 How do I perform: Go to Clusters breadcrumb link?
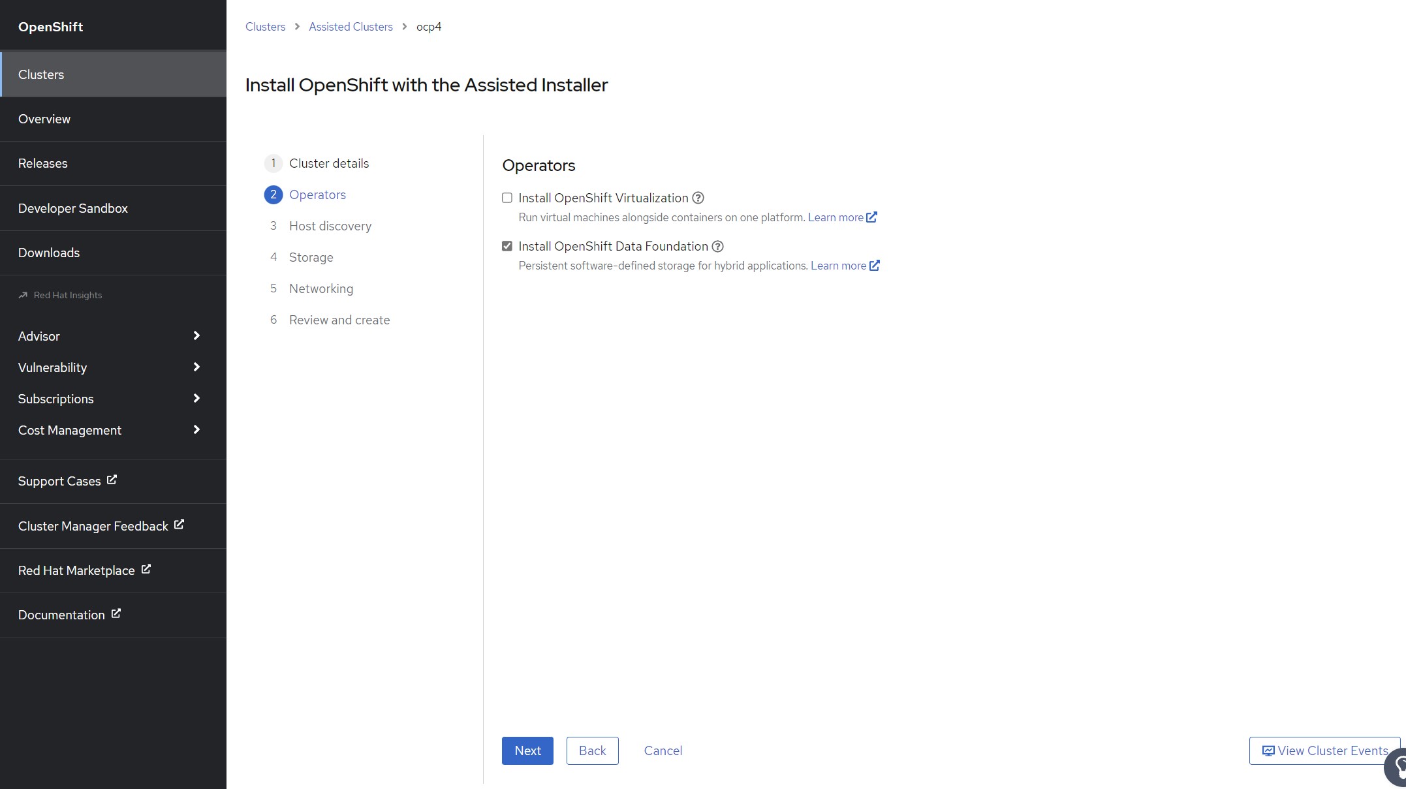[x=265, y=27]
